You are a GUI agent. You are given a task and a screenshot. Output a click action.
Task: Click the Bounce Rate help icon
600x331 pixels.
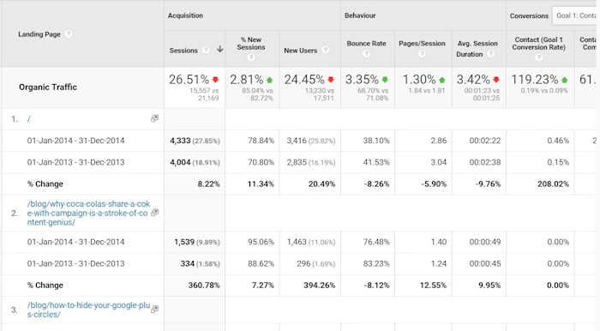(367, 53)
